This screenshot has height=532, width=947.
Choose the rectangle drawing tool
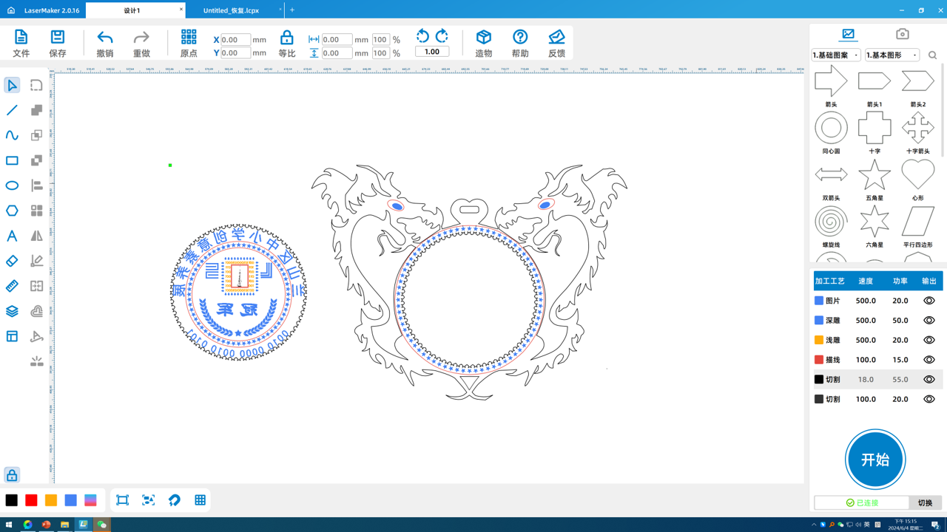12,160
